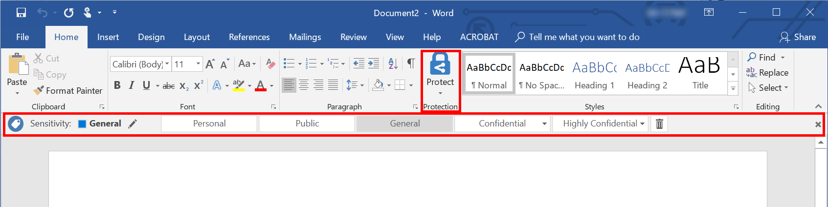Toggle Bold formatting
828x207 pixels.
pyautogui.click(x=117, y=85)
